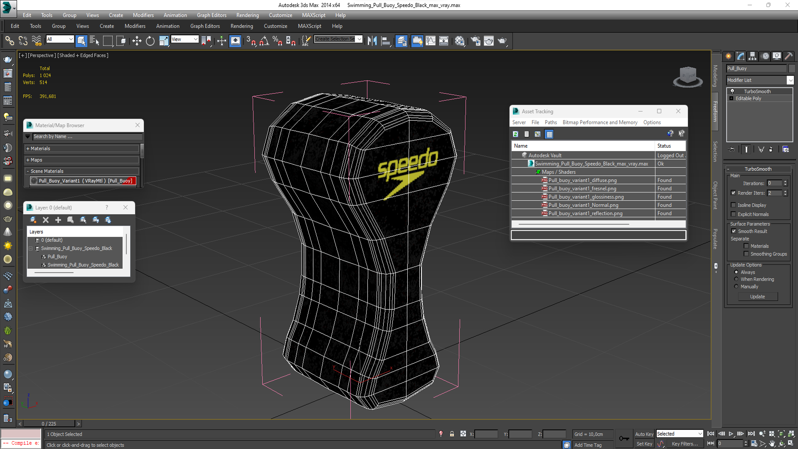
Task: Expand the Maps group in Material/Map Browser
Action: [82, 160]
